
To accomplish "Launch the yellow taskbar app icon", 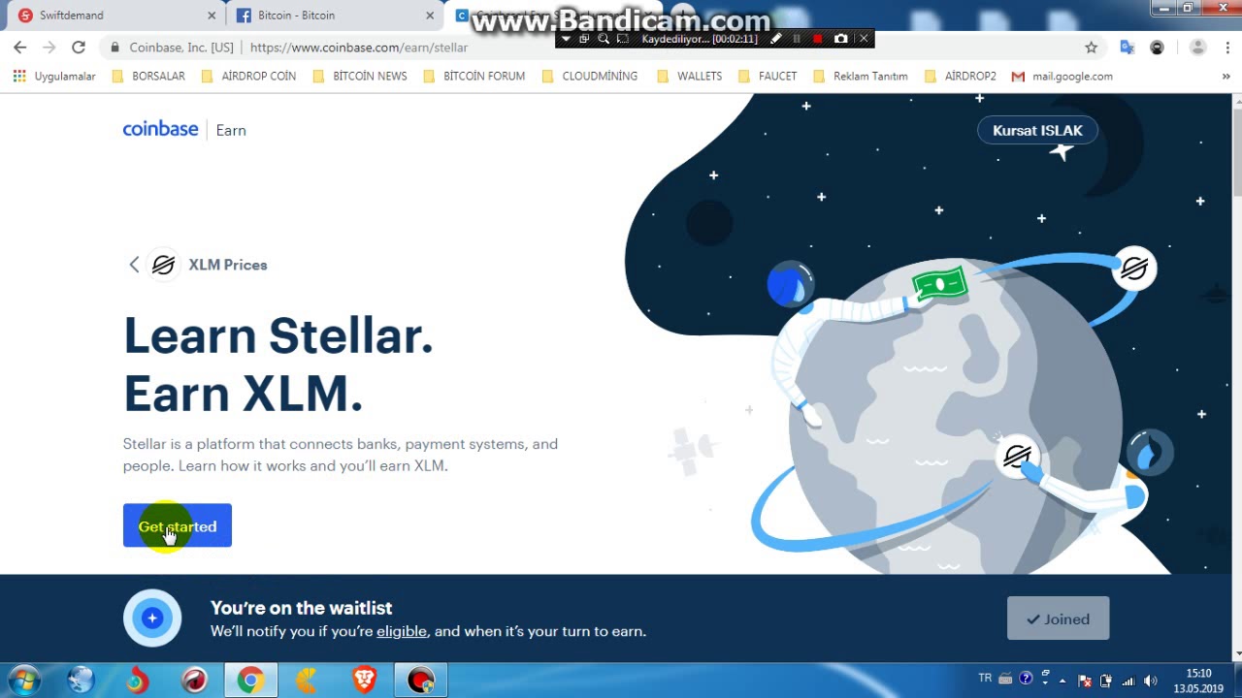I will click(x=308, y=681).
